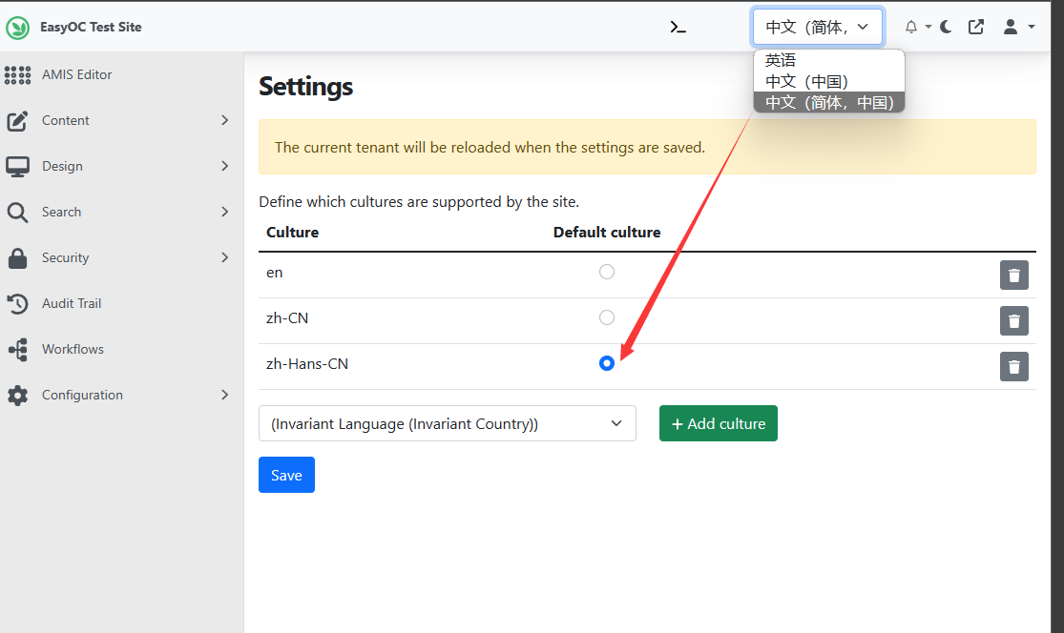Set en as default culture
This screenshot has width=1064, height=633.
click(607, 272)
